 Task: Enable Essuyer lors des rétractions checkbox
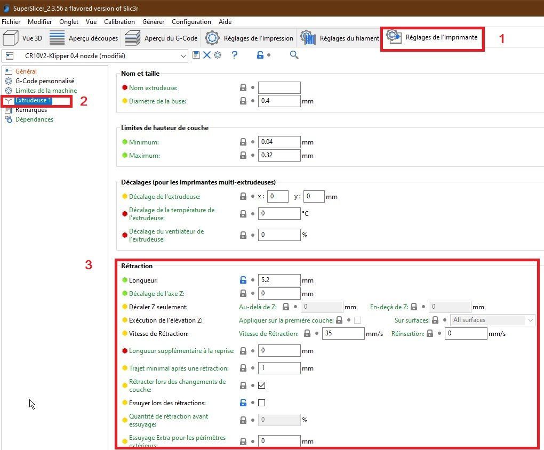(x=262, y=403)
